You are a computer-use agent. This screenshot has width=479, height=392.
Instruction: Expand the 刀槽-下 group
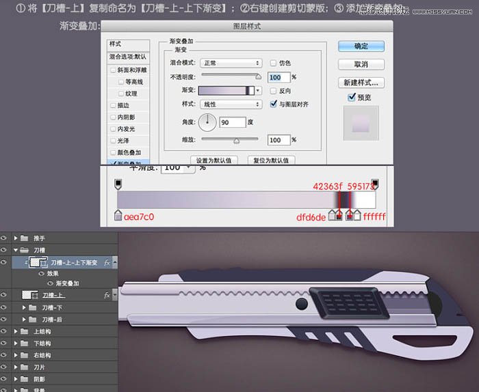point(24,307)
